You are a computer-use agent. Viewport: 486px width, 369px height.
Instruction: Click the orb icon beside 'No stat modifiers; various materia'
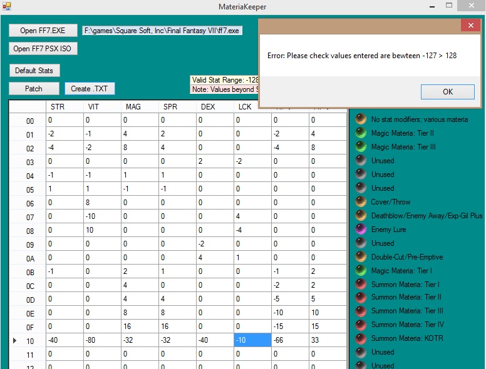click(361, 119)
